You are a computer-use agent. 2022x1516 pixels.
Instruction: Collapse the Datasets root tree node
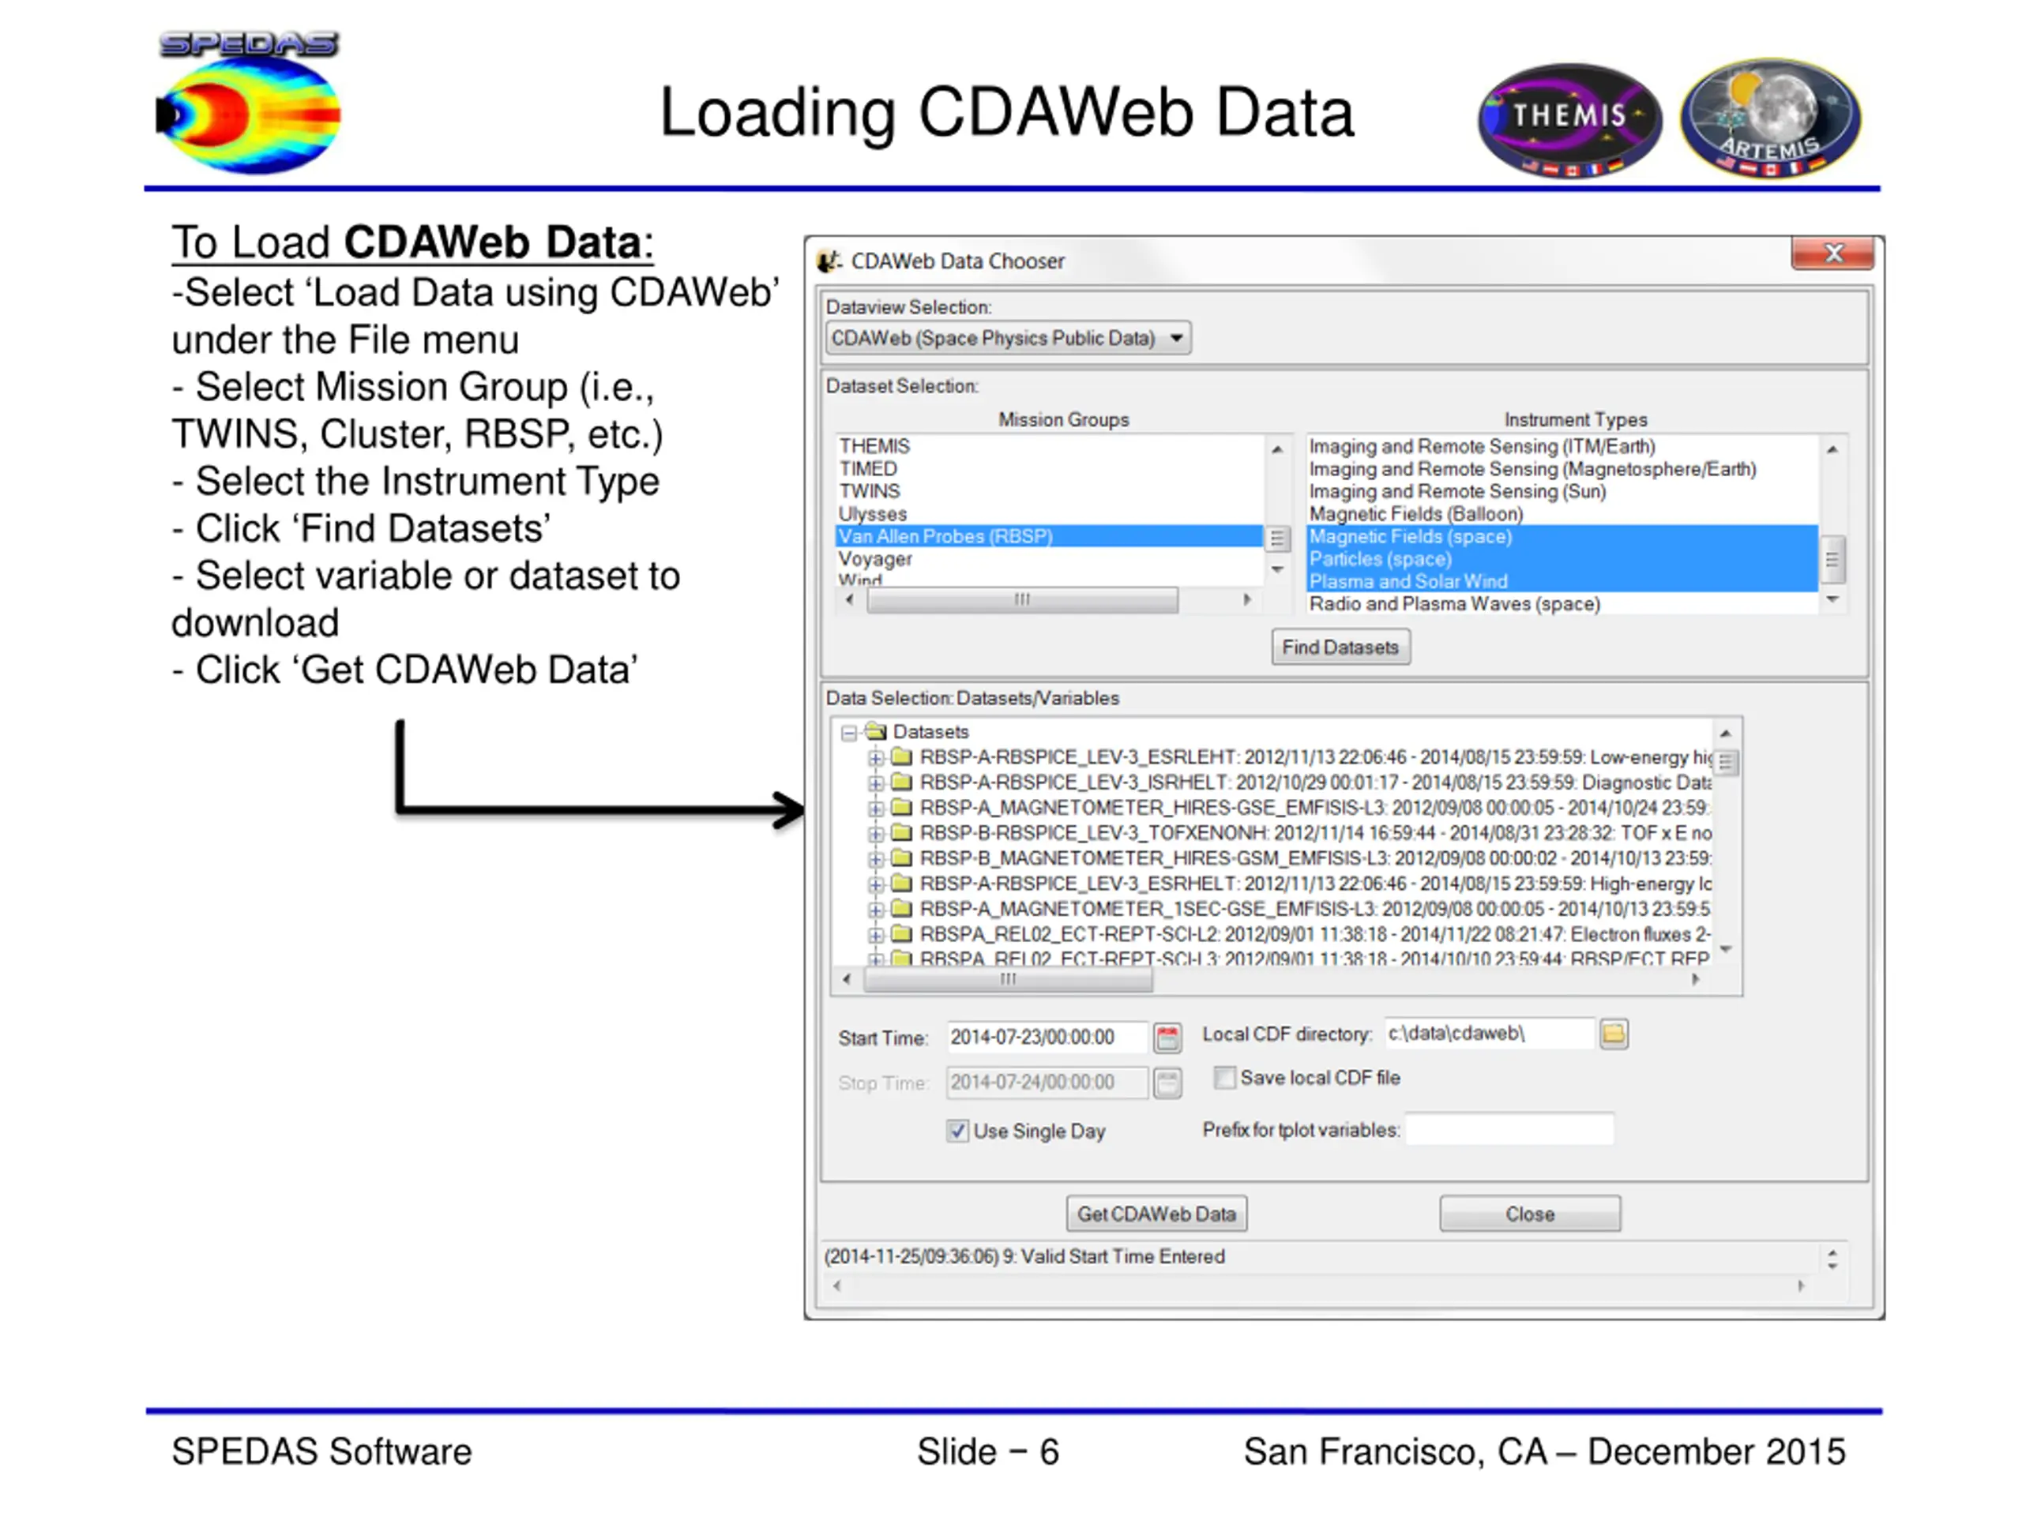849,733
